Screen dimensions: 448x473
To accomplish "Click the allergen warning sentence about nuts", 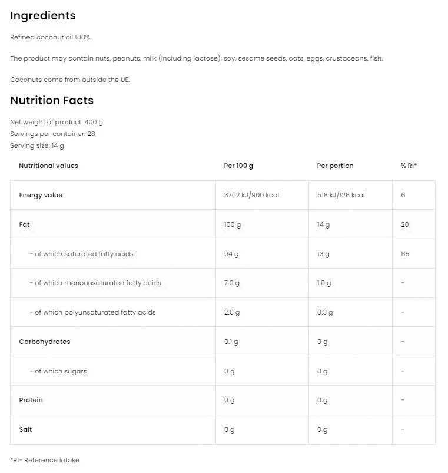I will 197,58.
